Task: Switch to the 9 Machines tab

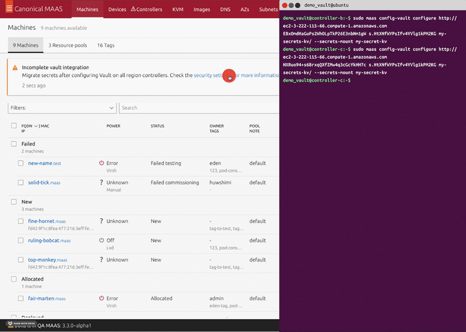Action: click(25, 45)
